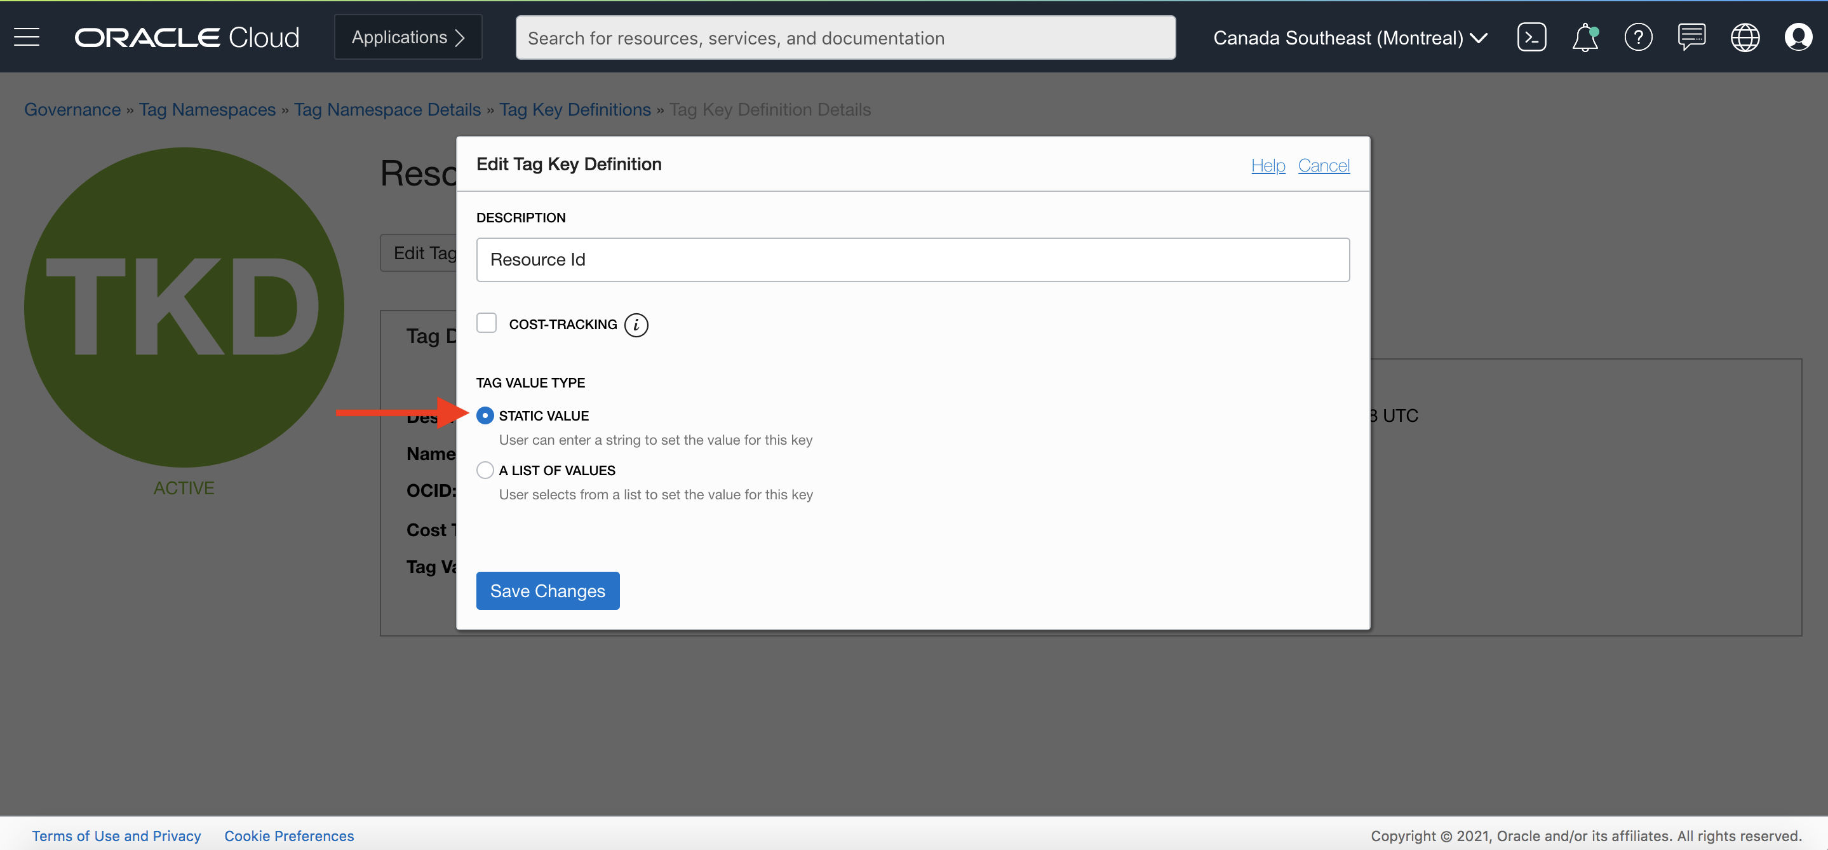1828x850 pixels.
Task: Cancel the Edit Tag Key dialog
Action: click(1323, 165)
